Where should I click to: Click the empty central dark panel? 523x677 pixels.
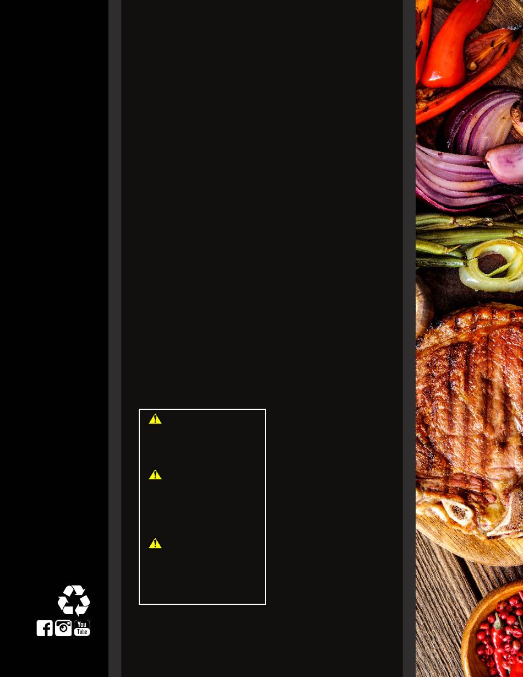click(262, 204)
